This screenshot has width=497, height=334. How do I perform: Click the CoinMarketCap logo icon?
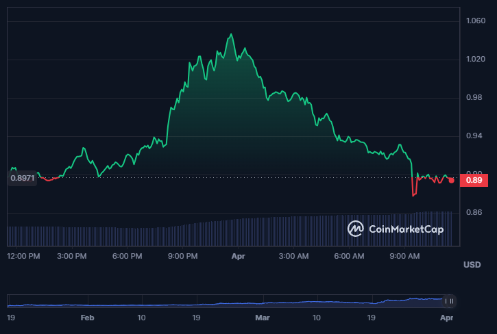coord(355,229)
